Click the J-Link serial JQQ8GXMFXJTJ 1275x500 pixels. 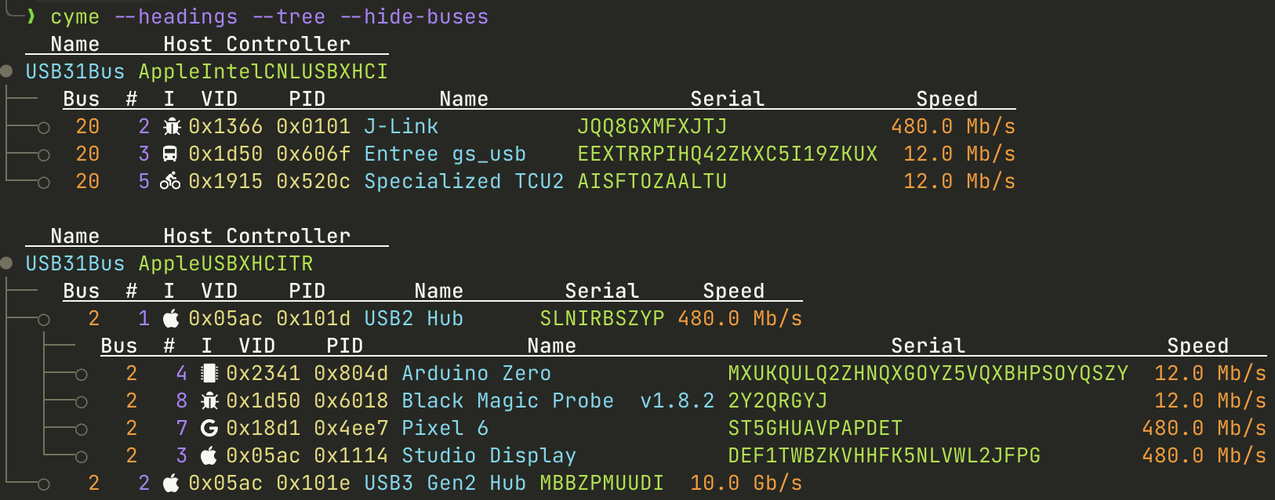[x=652, y=126]
